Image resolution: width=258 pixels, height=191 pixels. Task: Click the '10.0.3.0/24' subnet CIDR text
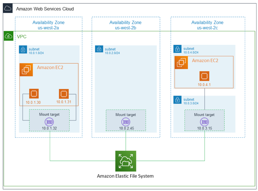coord(191,103)
